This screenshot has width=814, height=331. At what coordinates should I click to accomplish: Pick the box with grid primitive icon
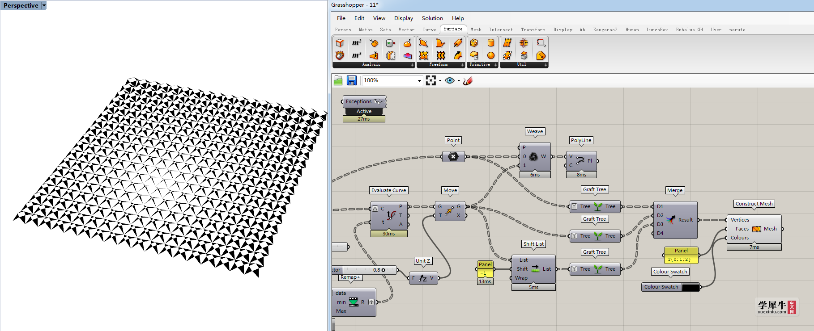(474, 55)
